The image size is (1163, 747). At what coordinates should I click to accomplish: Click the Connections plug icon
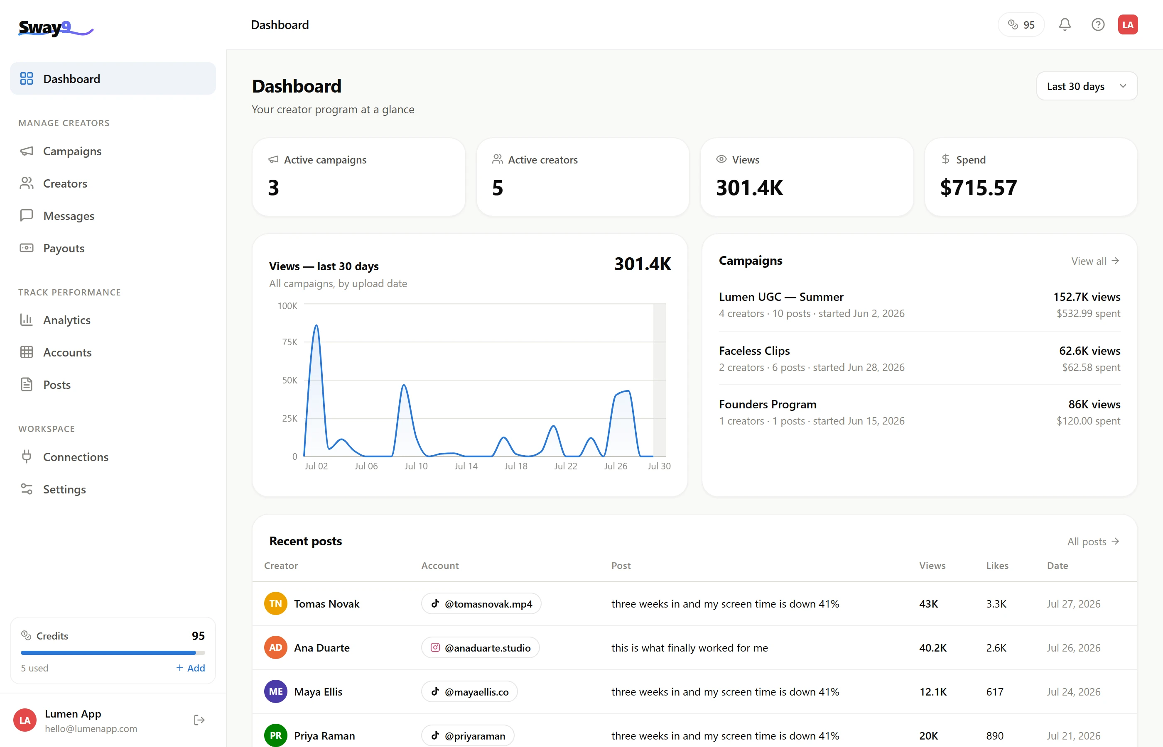(27, 456)
